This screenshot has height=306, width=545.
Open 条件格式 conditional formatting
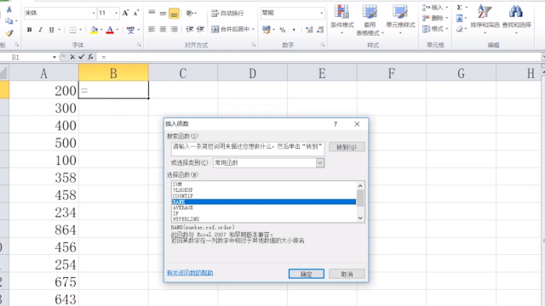(x=342, y=19)
